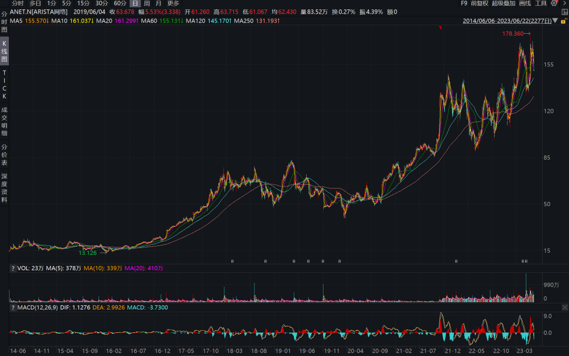Click the MACD(12,26,9) parameter label
The width and height of the screenshot is (569, 356).
point(37,308)
